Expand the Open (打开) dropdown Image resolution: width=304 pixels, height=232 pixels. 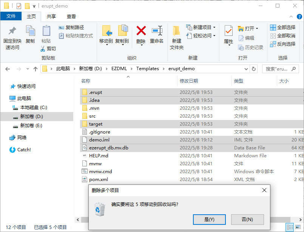point(257,28)
